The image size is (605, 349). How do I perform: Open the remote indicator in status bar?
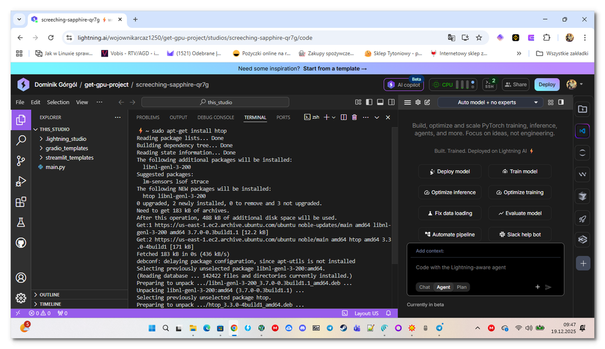click(18, 313)
